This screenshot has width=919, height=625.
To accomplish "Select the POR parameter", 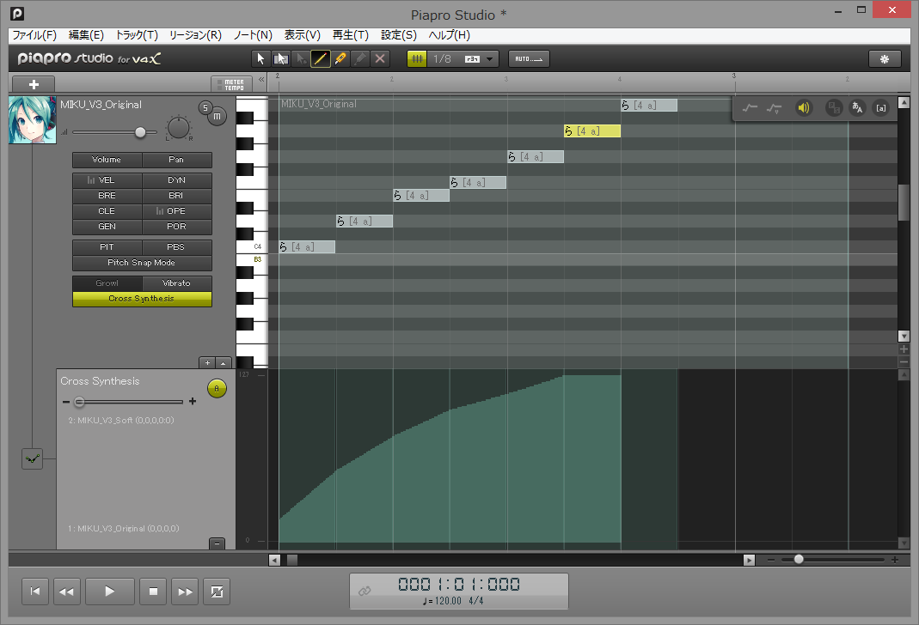I will tap(176, 227).
